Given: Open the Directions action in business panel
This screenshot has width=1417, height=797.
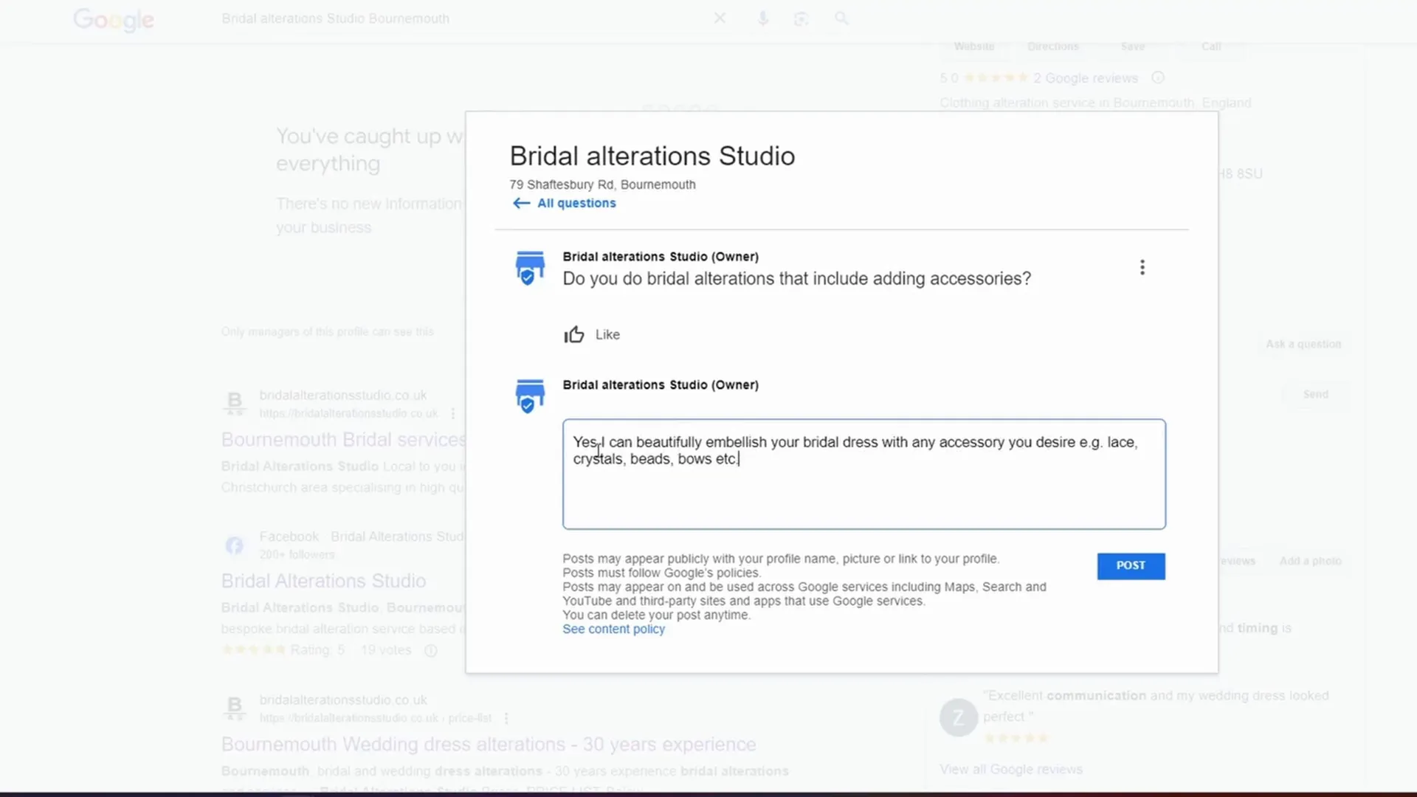Looking at the screenshot, I should click(1053, 46).
